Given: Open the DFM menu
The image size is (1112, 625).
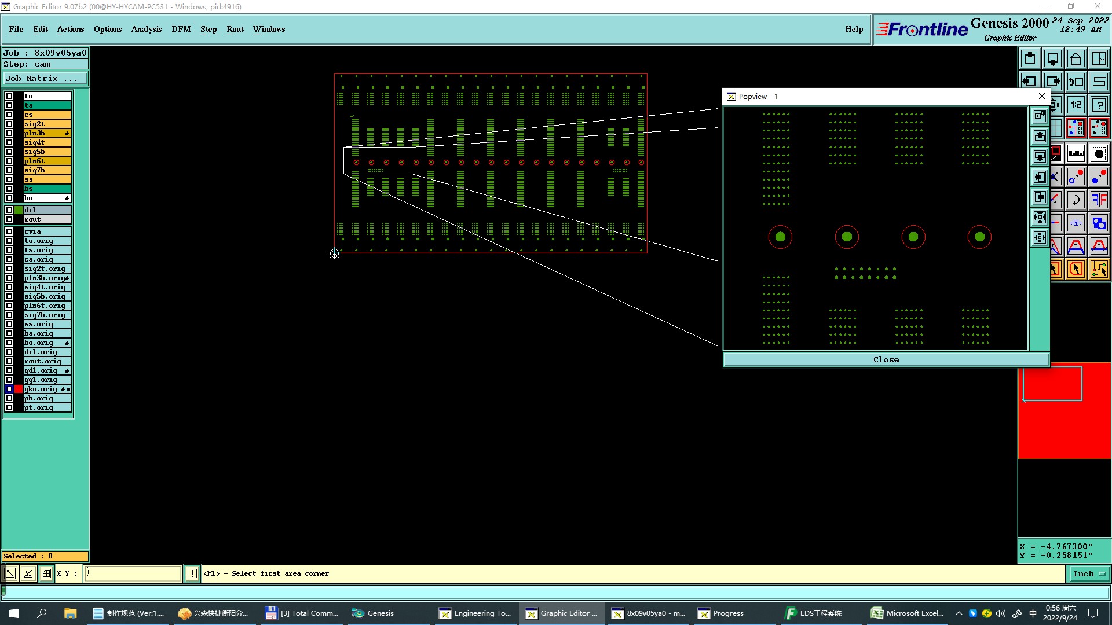Looking at the screenshot, I should (181, 29).
